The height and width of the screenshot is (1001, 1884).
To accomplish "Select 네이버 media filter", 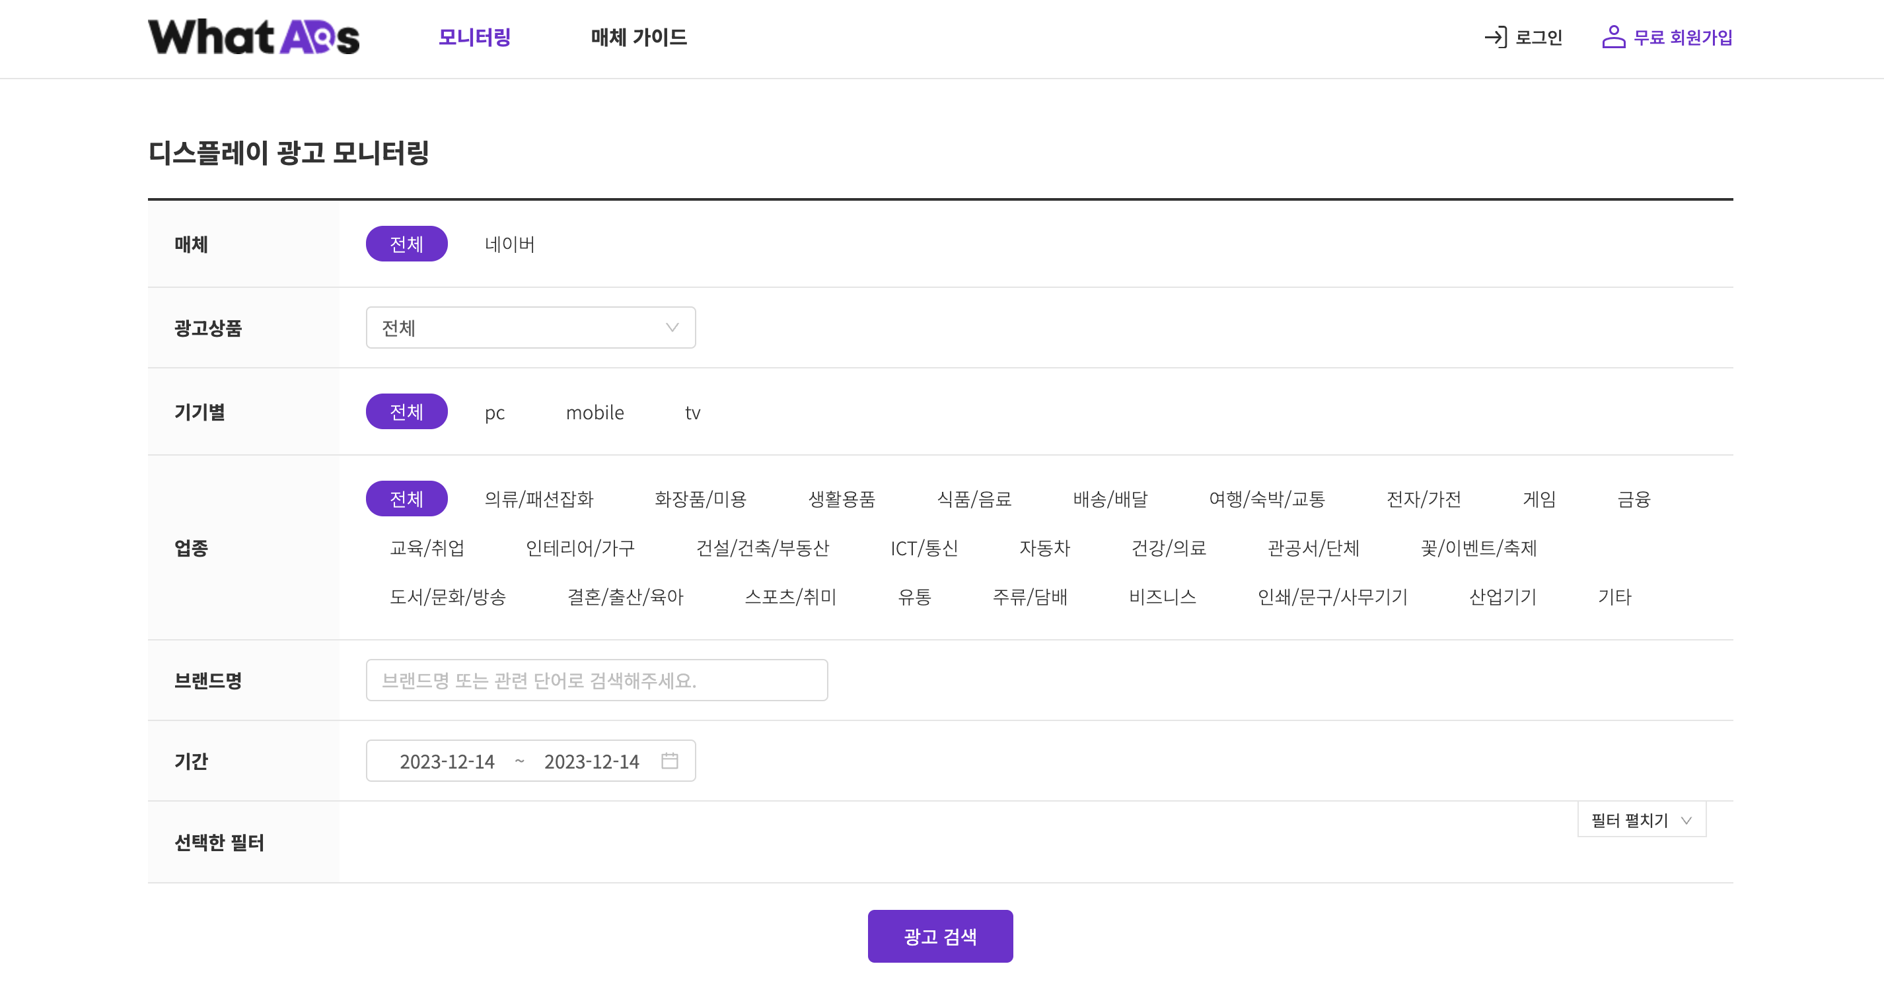I will coord(510,244).
